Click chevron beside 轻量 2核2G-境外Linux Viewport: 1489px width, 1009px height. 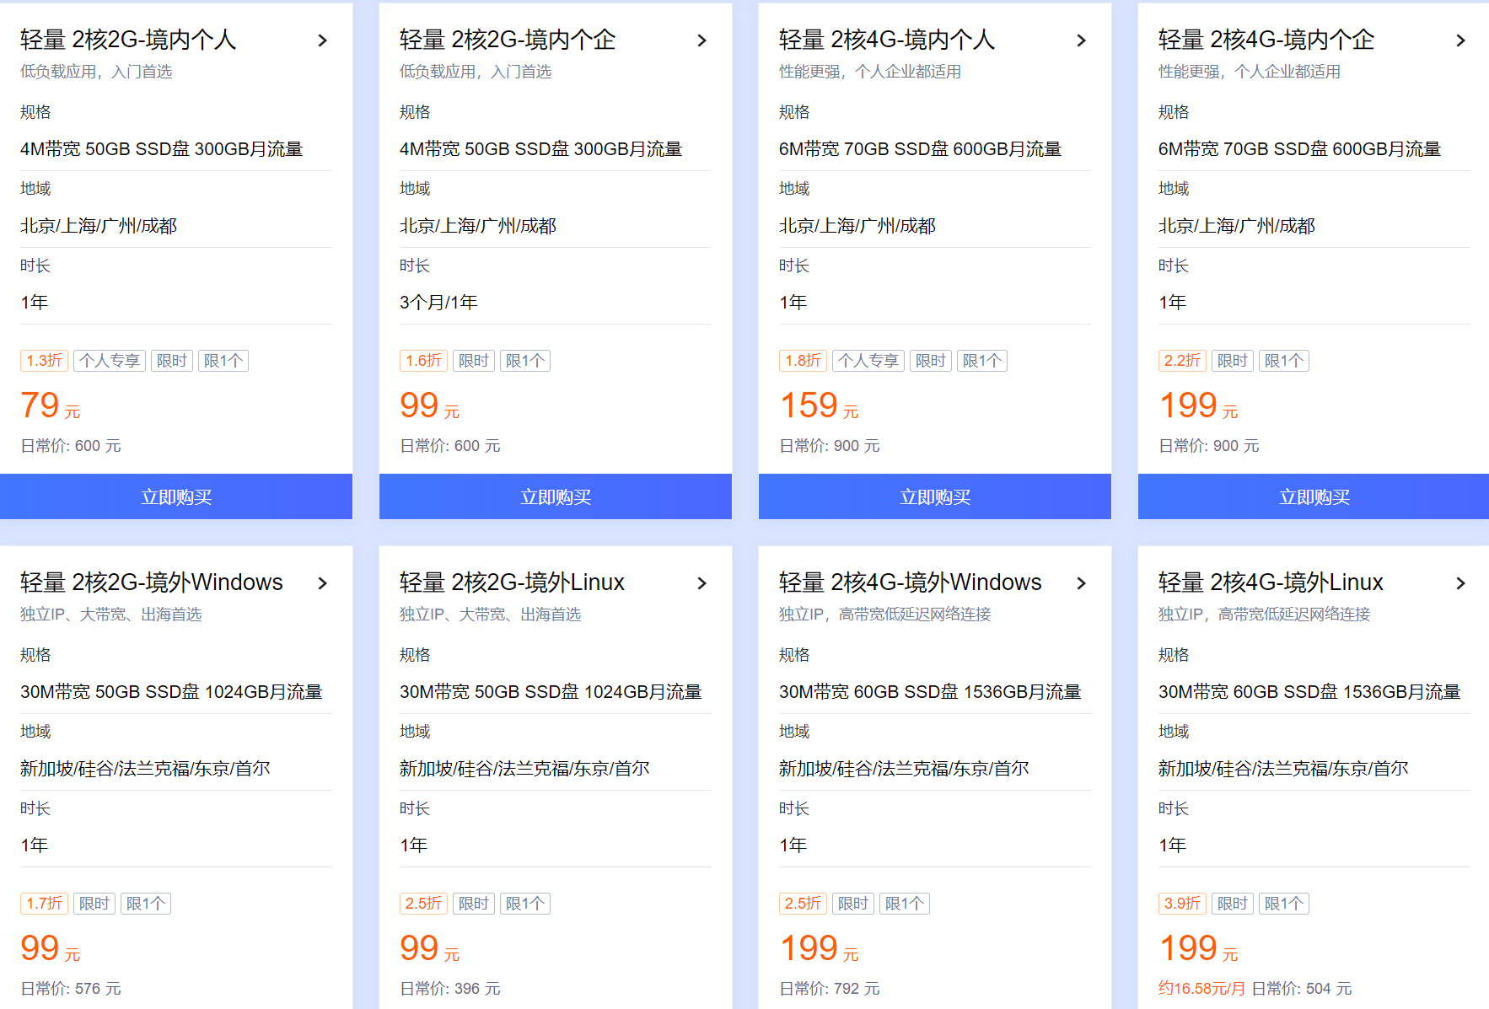(x=701, y=583)
